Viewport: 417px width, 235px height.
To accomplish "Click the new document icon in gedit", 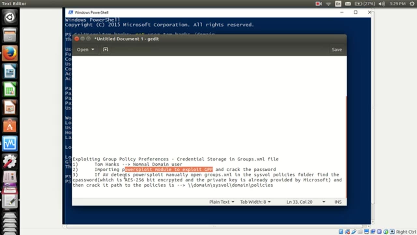I will [106, 49].
